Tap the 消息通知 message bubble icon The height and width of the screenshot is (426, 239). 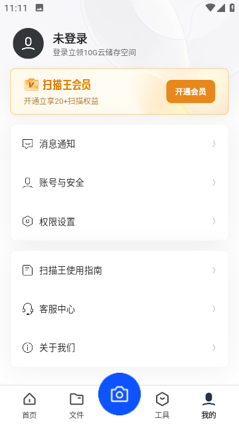27,144
